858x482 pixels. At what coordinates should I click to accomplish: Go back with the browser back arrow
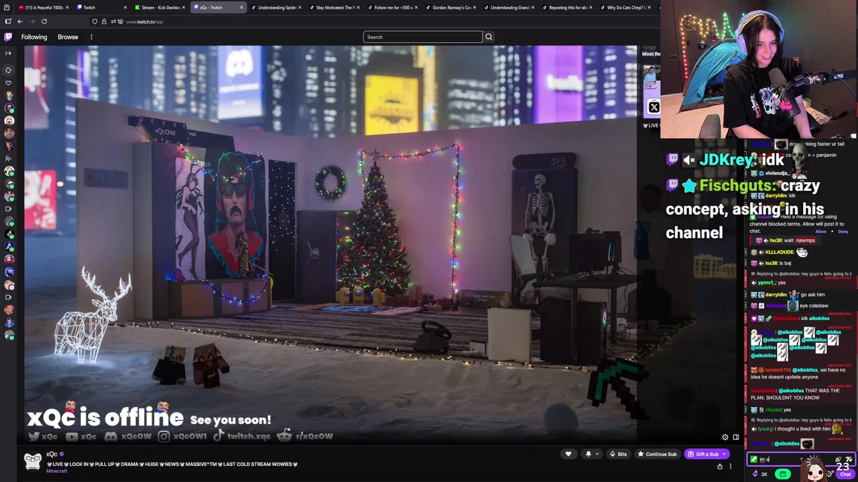tap(20, 21)
